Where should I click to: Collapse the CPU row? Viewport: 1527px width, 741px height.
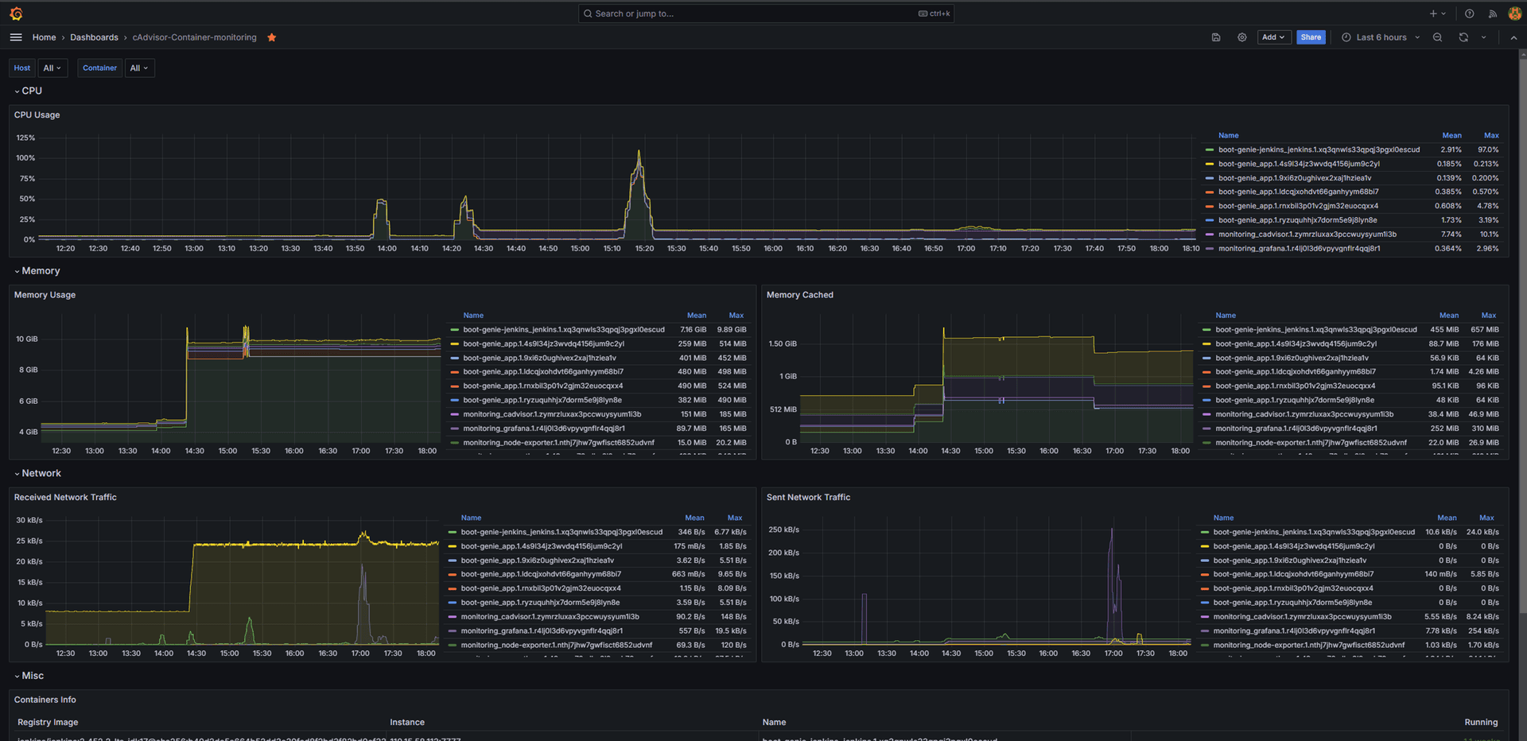pos(28,91)
